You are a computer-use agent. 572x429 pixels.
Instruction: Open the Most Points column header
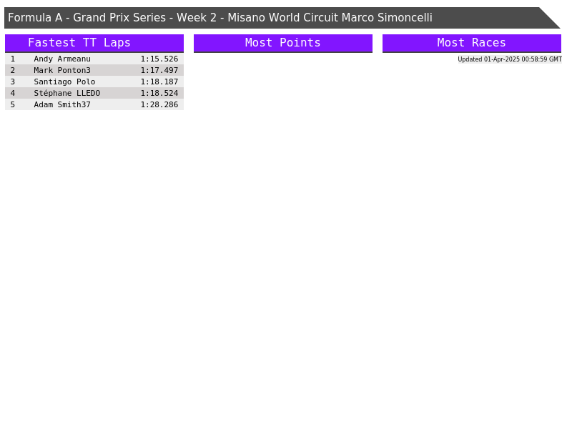(x=283, y=43)
